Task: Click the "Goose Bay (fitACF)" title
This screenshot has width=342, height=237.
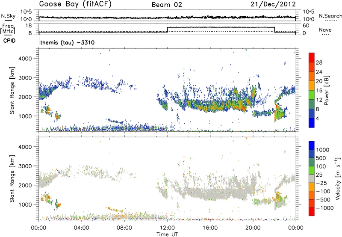Action: tap(75, 4)
